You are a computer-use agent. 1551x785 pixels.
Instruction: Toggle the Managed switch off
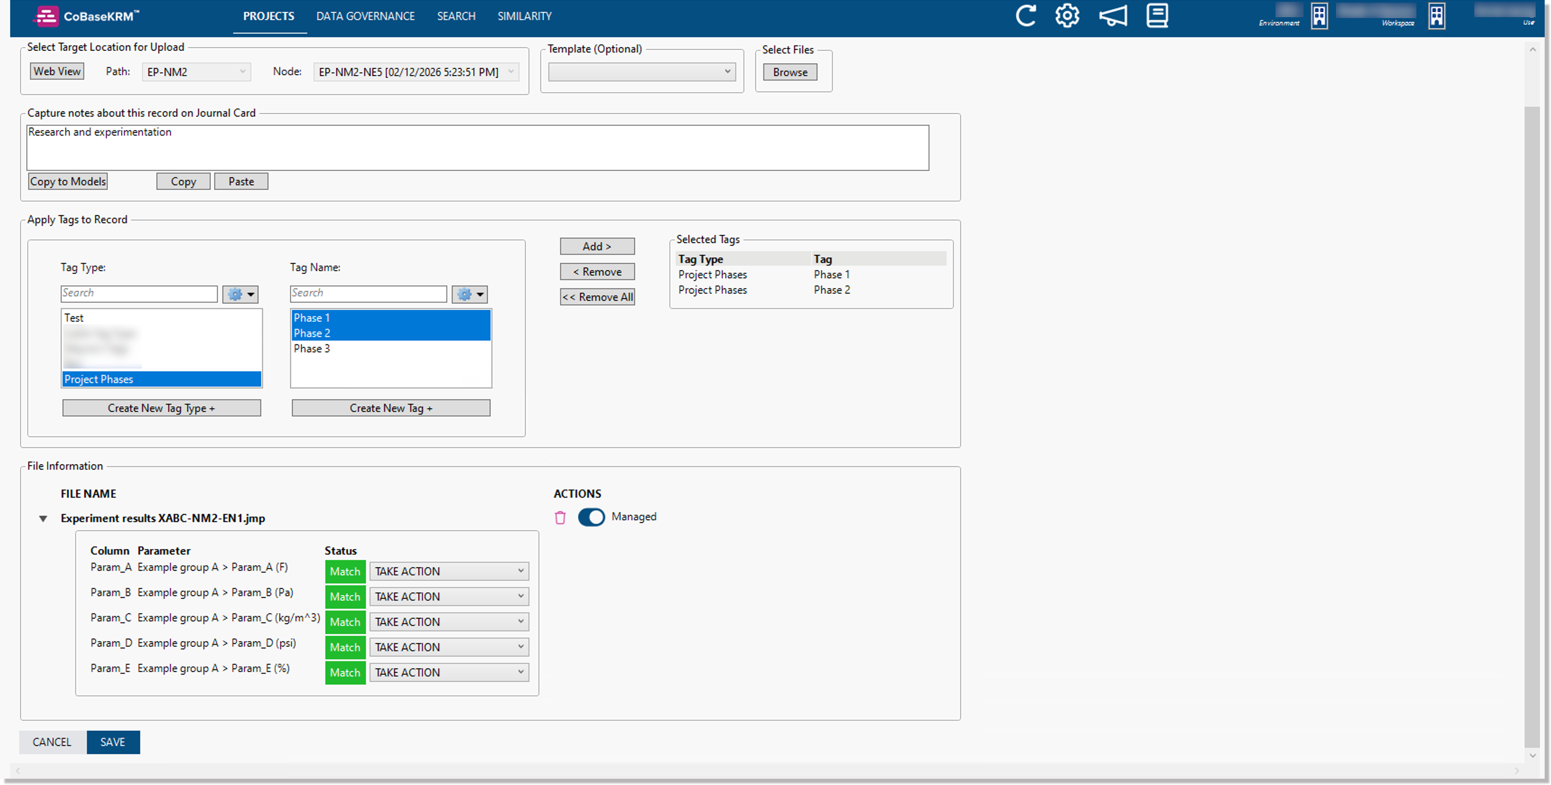pos(591,517)
